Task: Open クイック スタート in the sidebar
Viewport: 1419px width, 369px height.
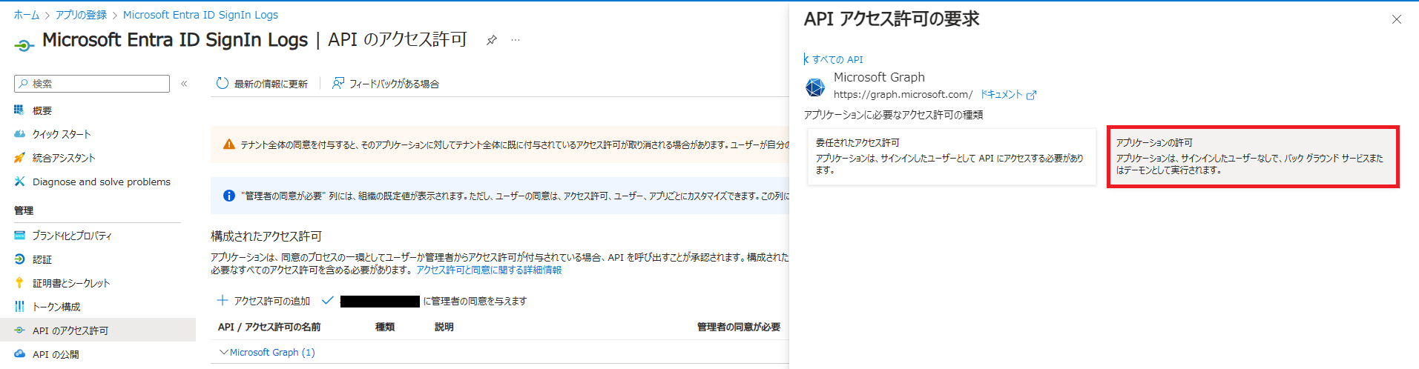Action: (x=62, y=134)
